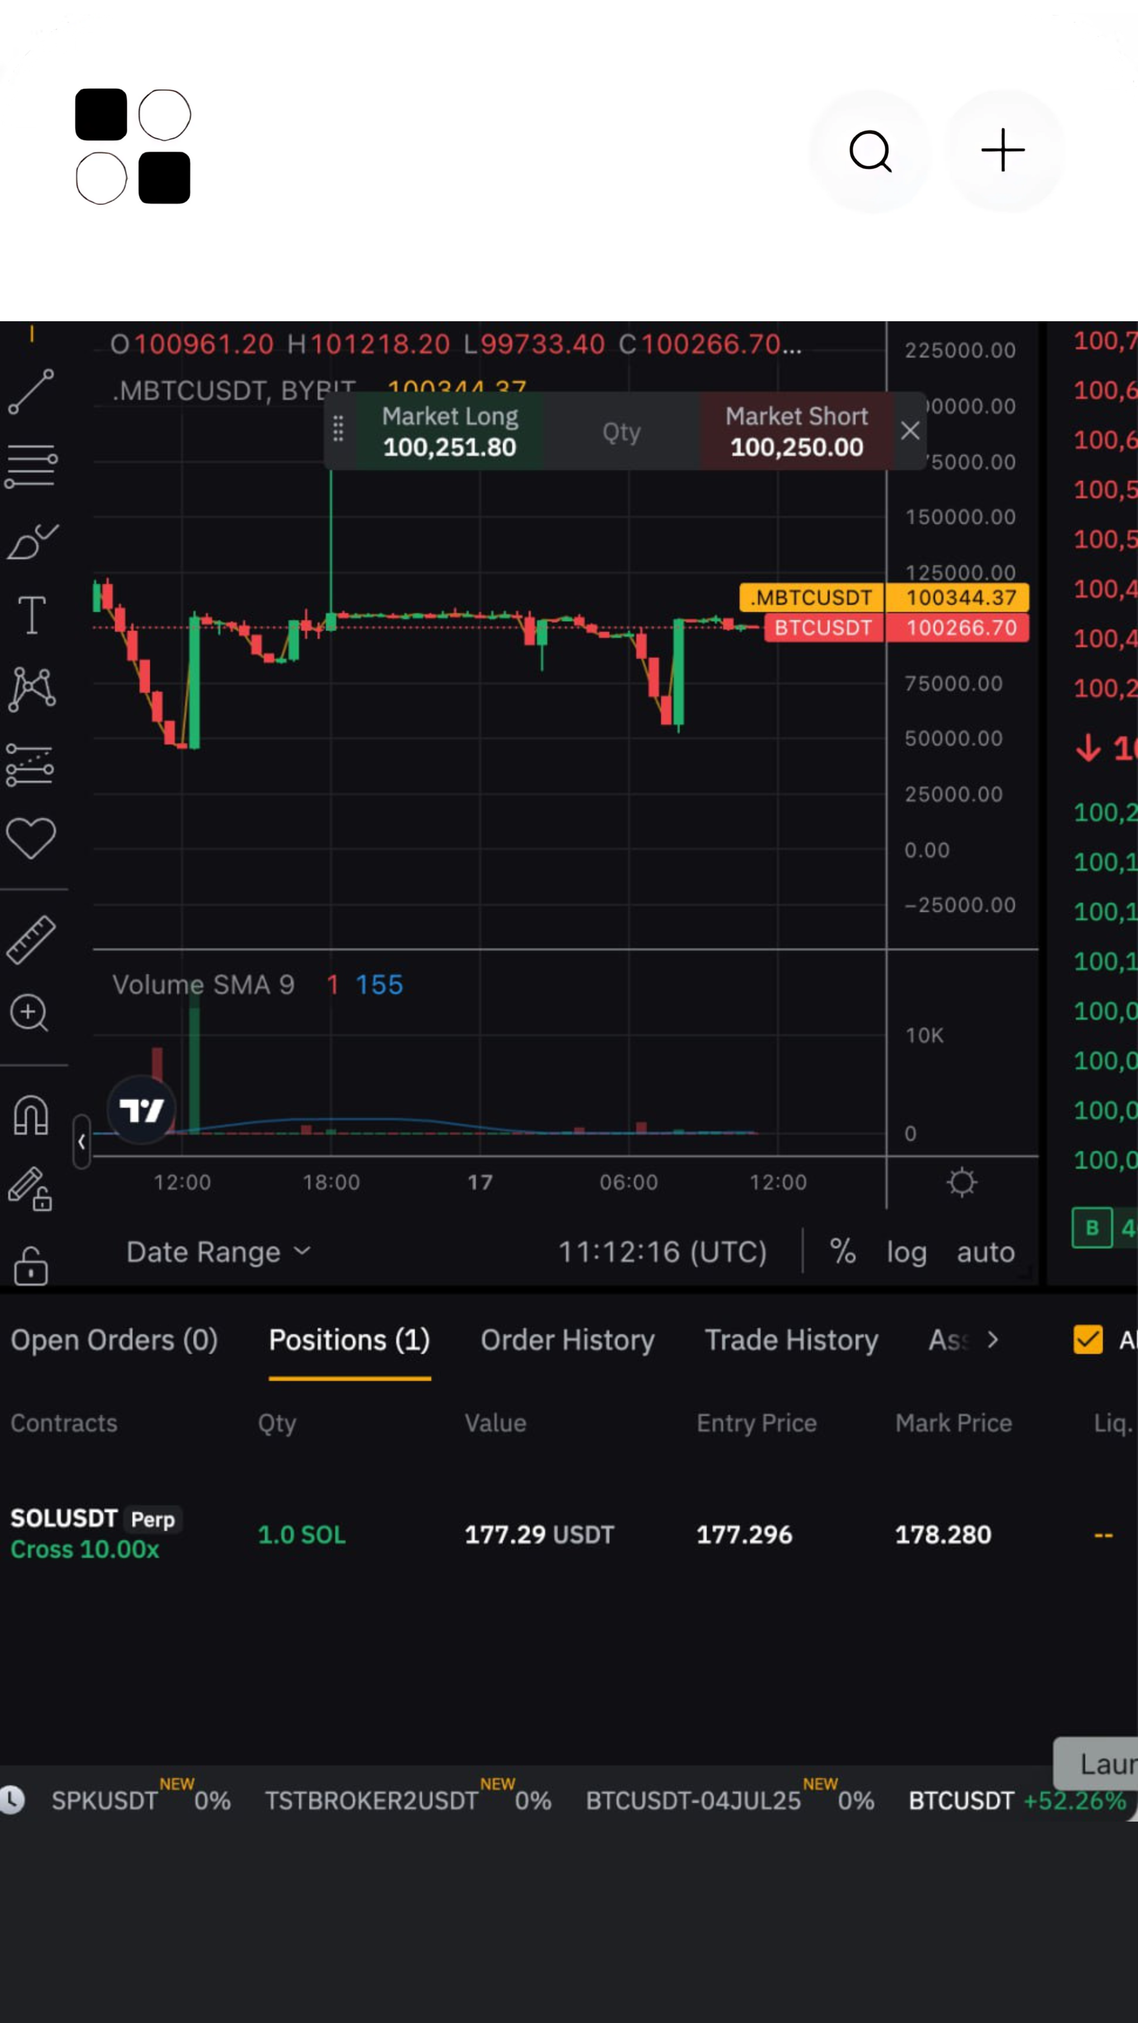Click entry price 177.296
The width and height of the screenshot is (1138, 2023).
(x=744, y=1535)
